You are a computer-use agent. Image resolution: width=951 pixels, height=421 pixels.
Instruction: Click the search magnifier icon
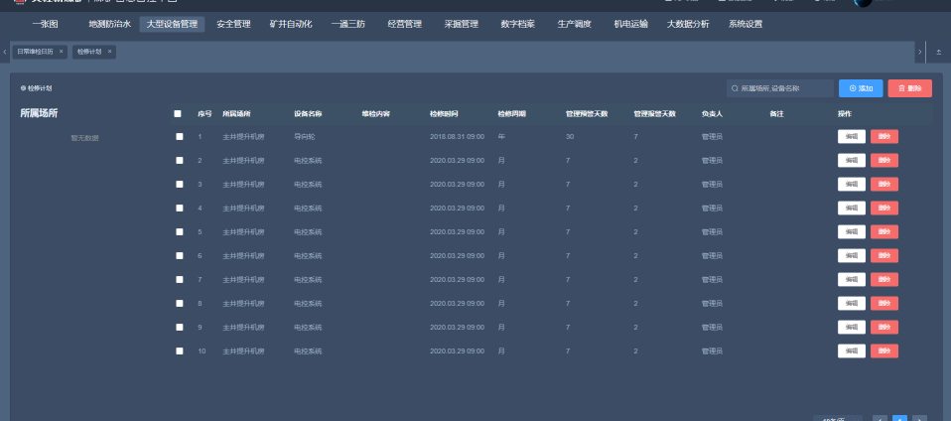tap(735, 88)
